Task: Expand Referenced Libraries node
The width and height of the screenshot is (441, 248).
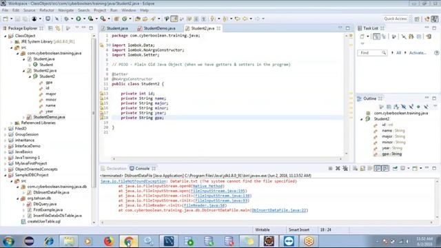Action: [x=12, y=123]
